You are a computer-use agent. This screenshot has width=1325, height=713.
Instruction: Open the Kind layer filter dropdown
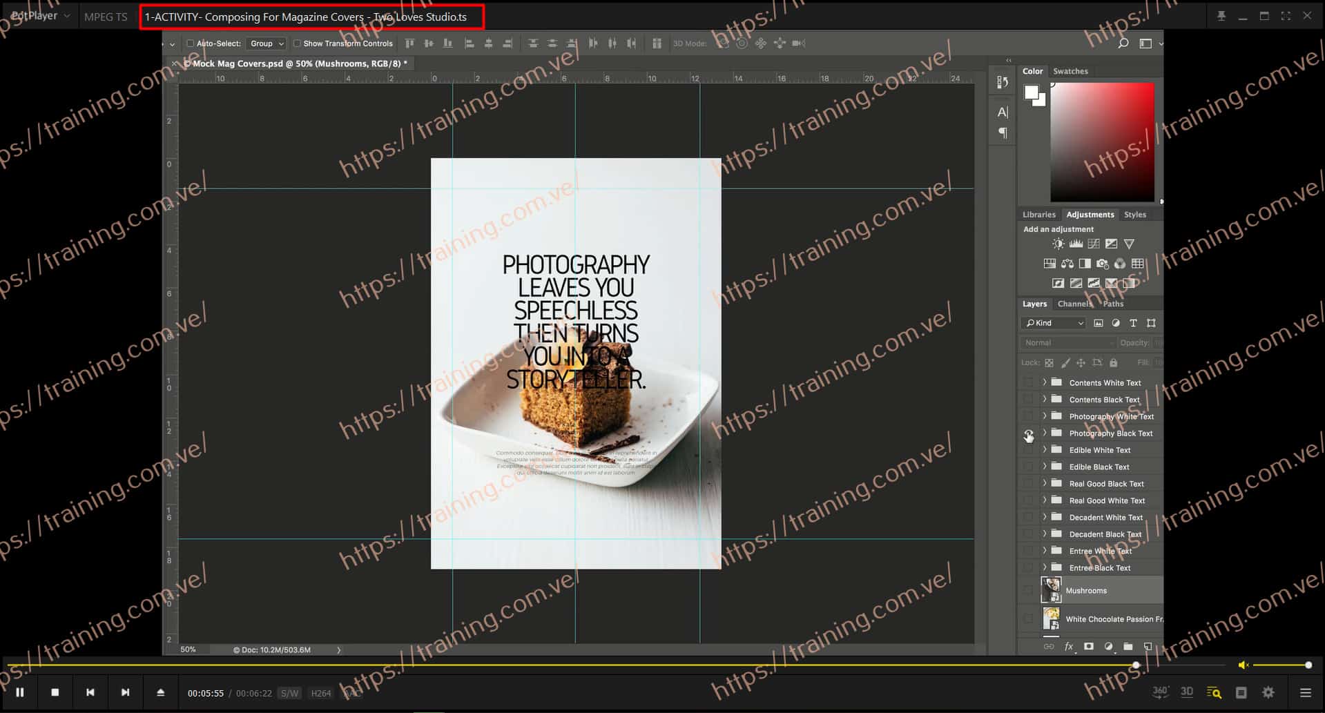[x=1054, y=323]
